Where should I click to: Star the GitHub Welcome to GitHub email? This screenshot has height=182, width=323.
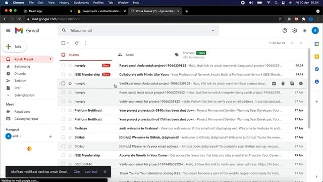tap(70, 137)
